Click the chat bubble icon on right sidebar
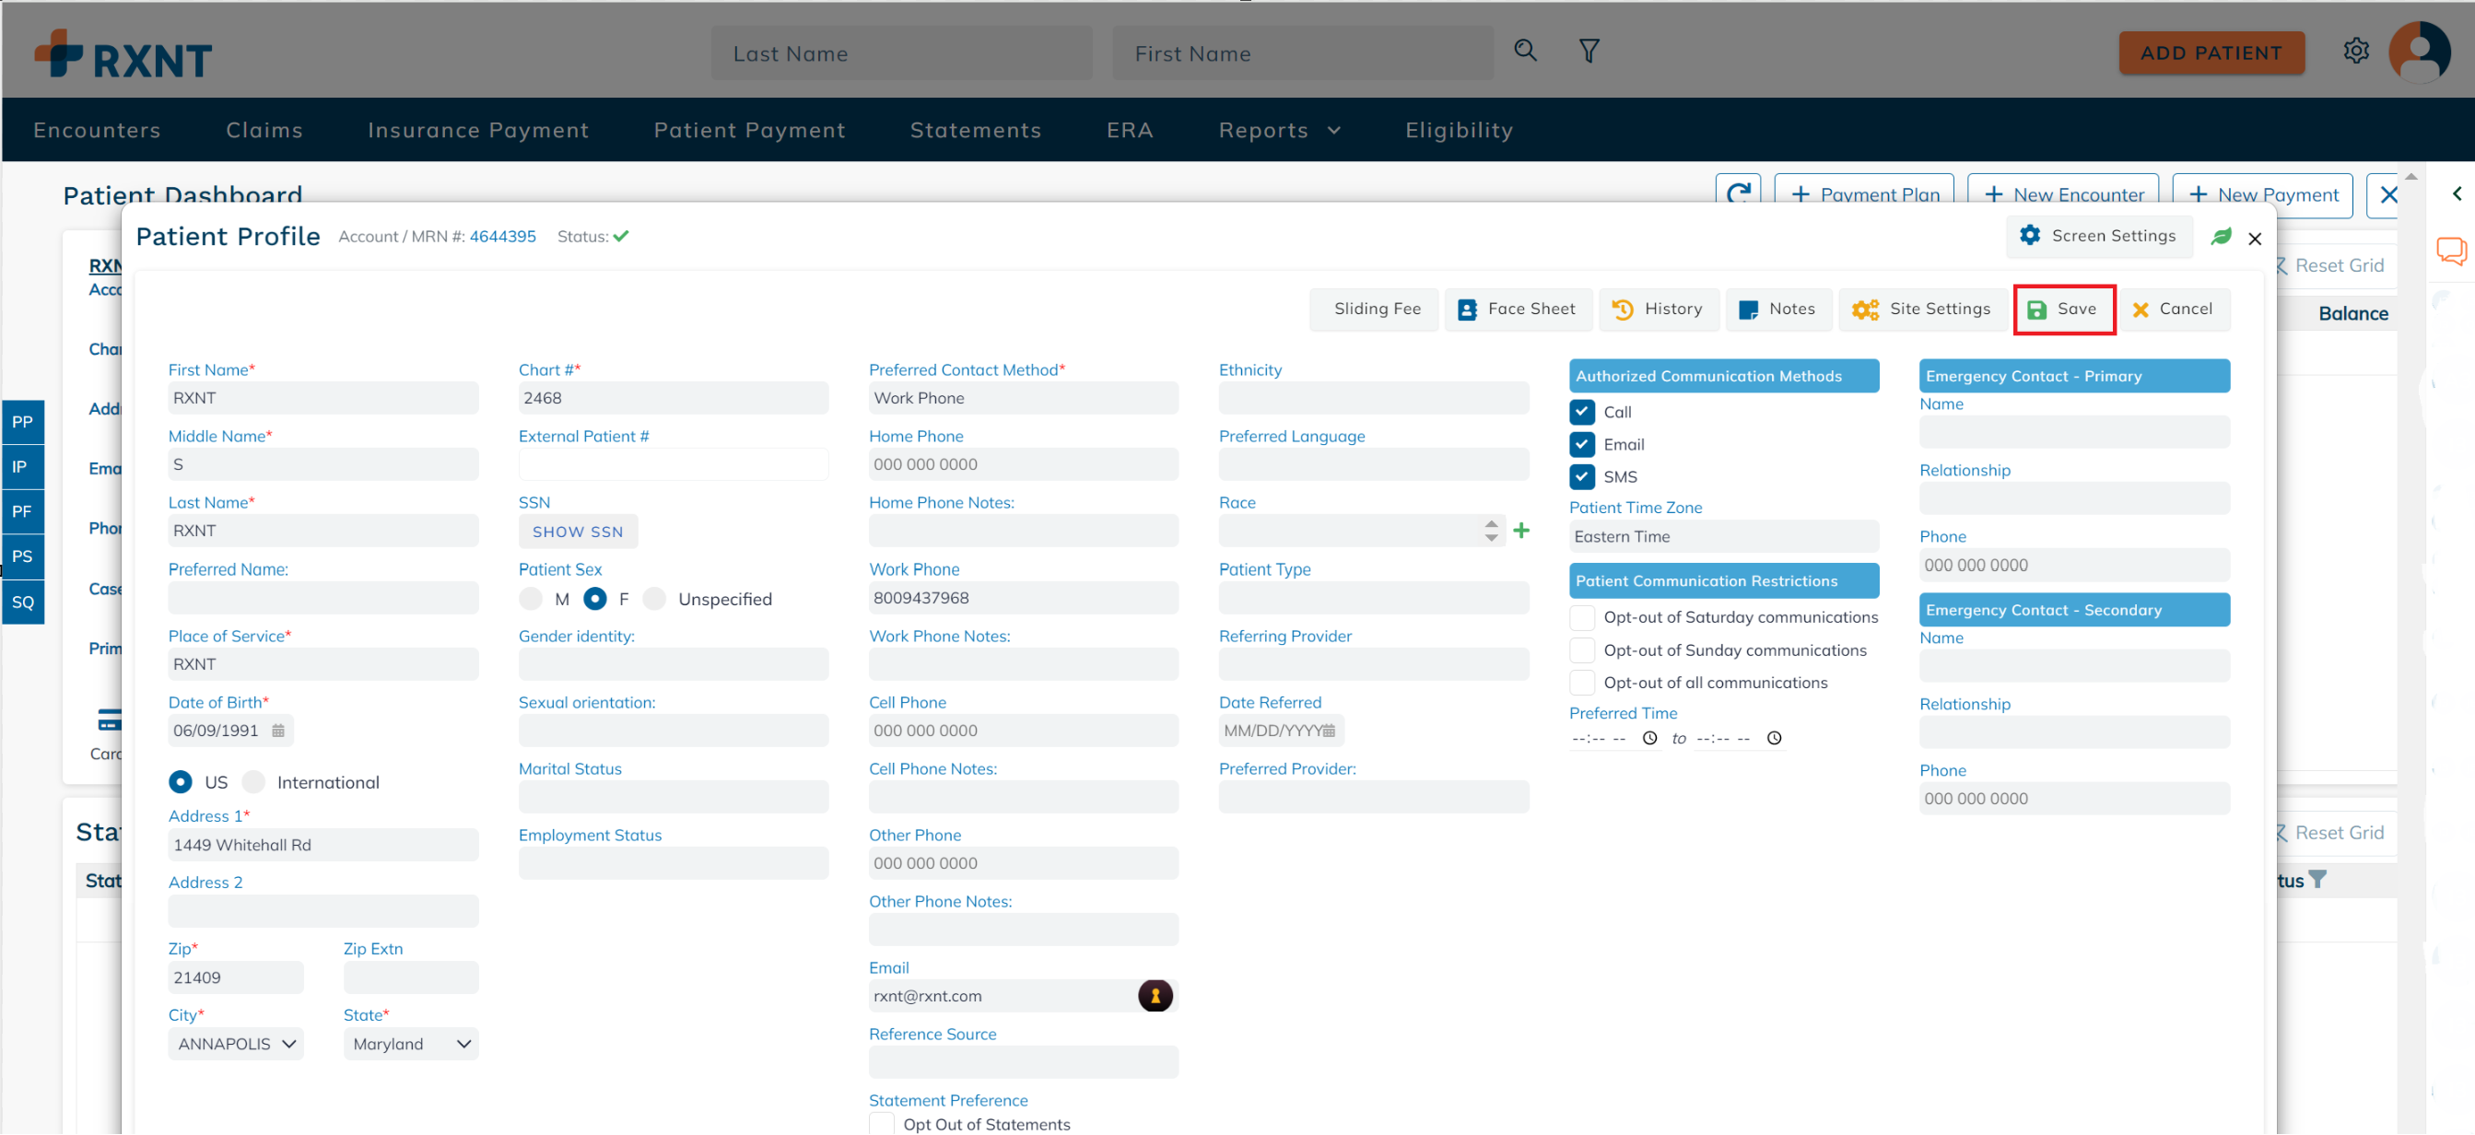This screenshot has width=2475, height=1135. (x=2451, y=252)
